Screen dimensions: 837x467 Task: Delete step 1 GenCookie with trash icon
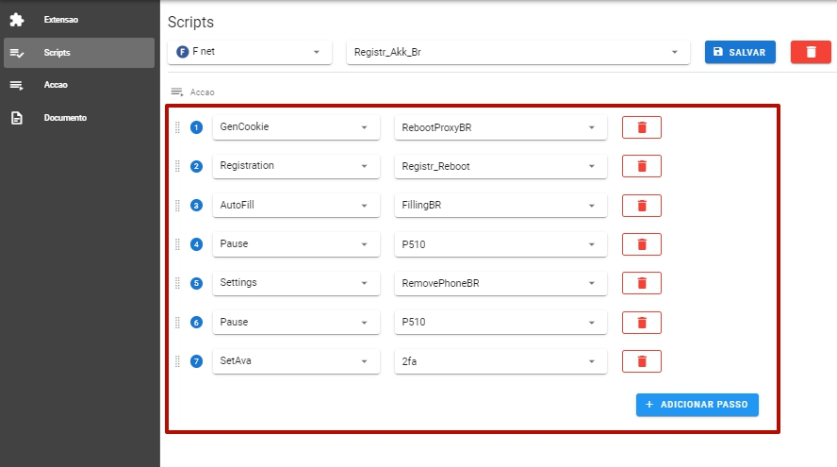(x=642, y=127)
